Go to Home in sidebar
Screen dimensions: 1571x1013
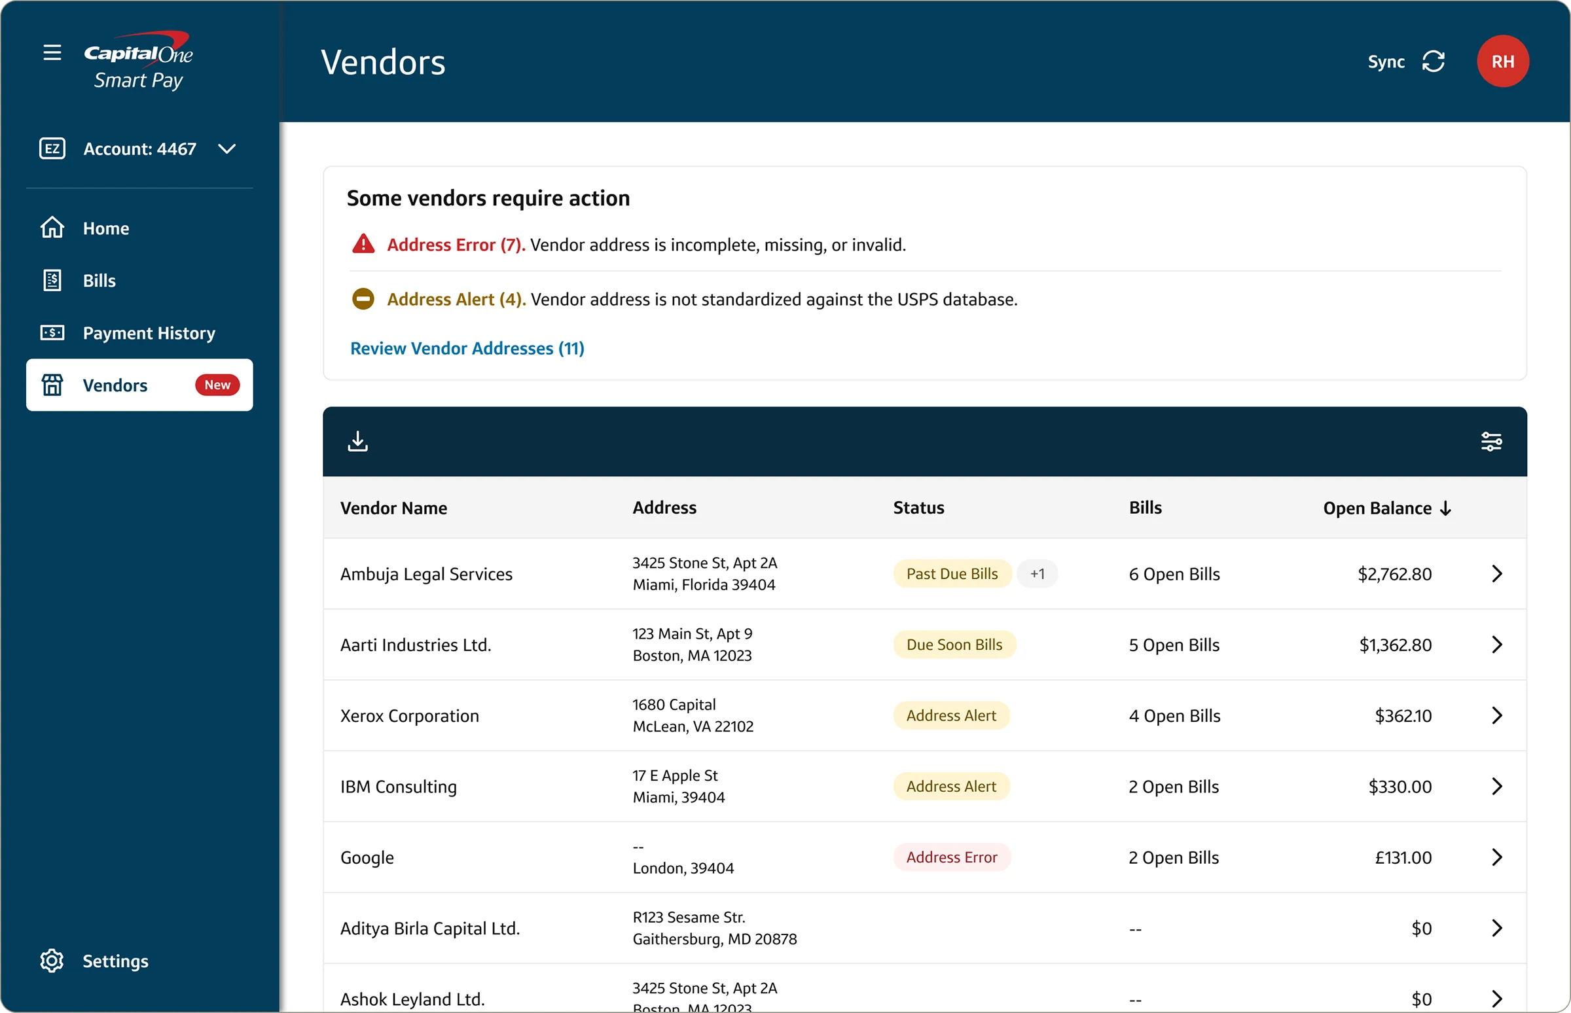(139, 228)
